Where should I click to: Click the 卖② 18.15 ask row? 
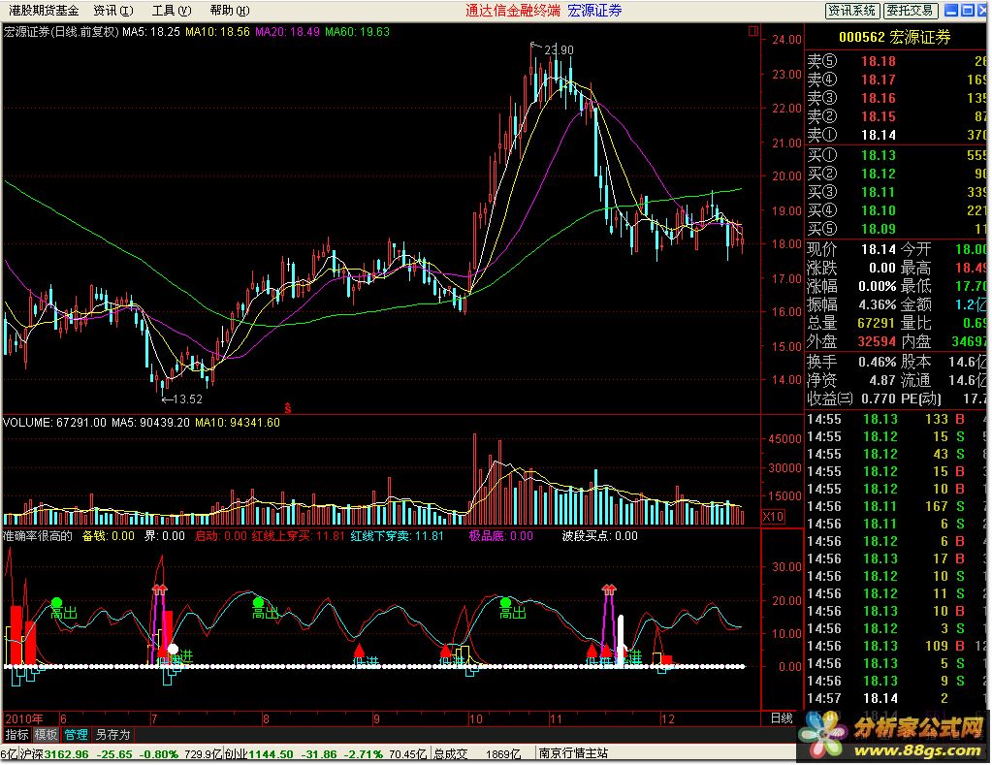[x=896, y=116]
